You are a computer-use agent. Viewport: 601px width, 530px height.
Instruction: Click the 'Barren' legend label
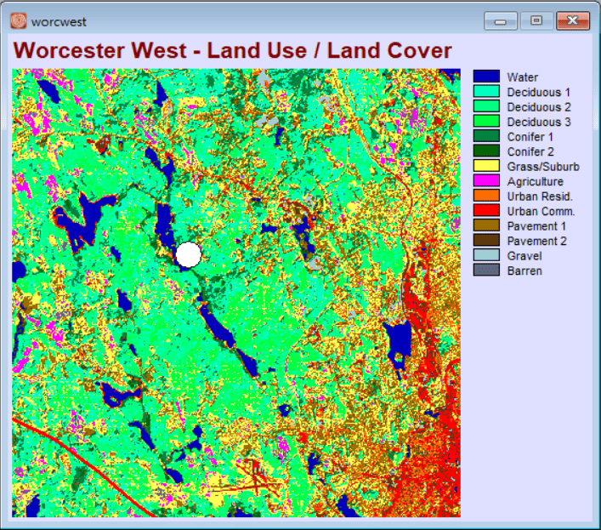click(x=524, y=271)
